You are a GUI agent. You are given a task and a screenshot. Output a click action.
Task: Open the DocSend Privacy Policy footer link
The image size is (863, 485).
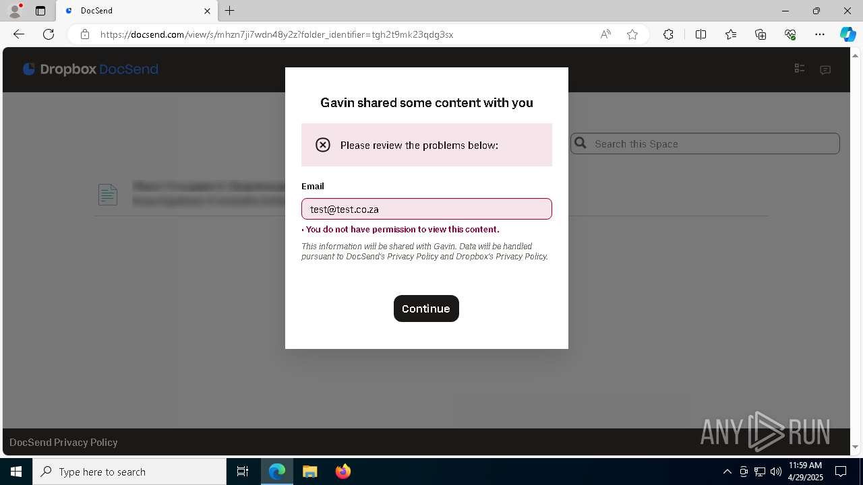click(63, 443)
